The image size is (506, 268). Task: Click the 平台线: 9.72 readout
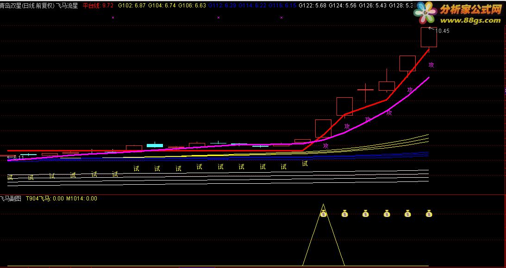tap(98, 6)
